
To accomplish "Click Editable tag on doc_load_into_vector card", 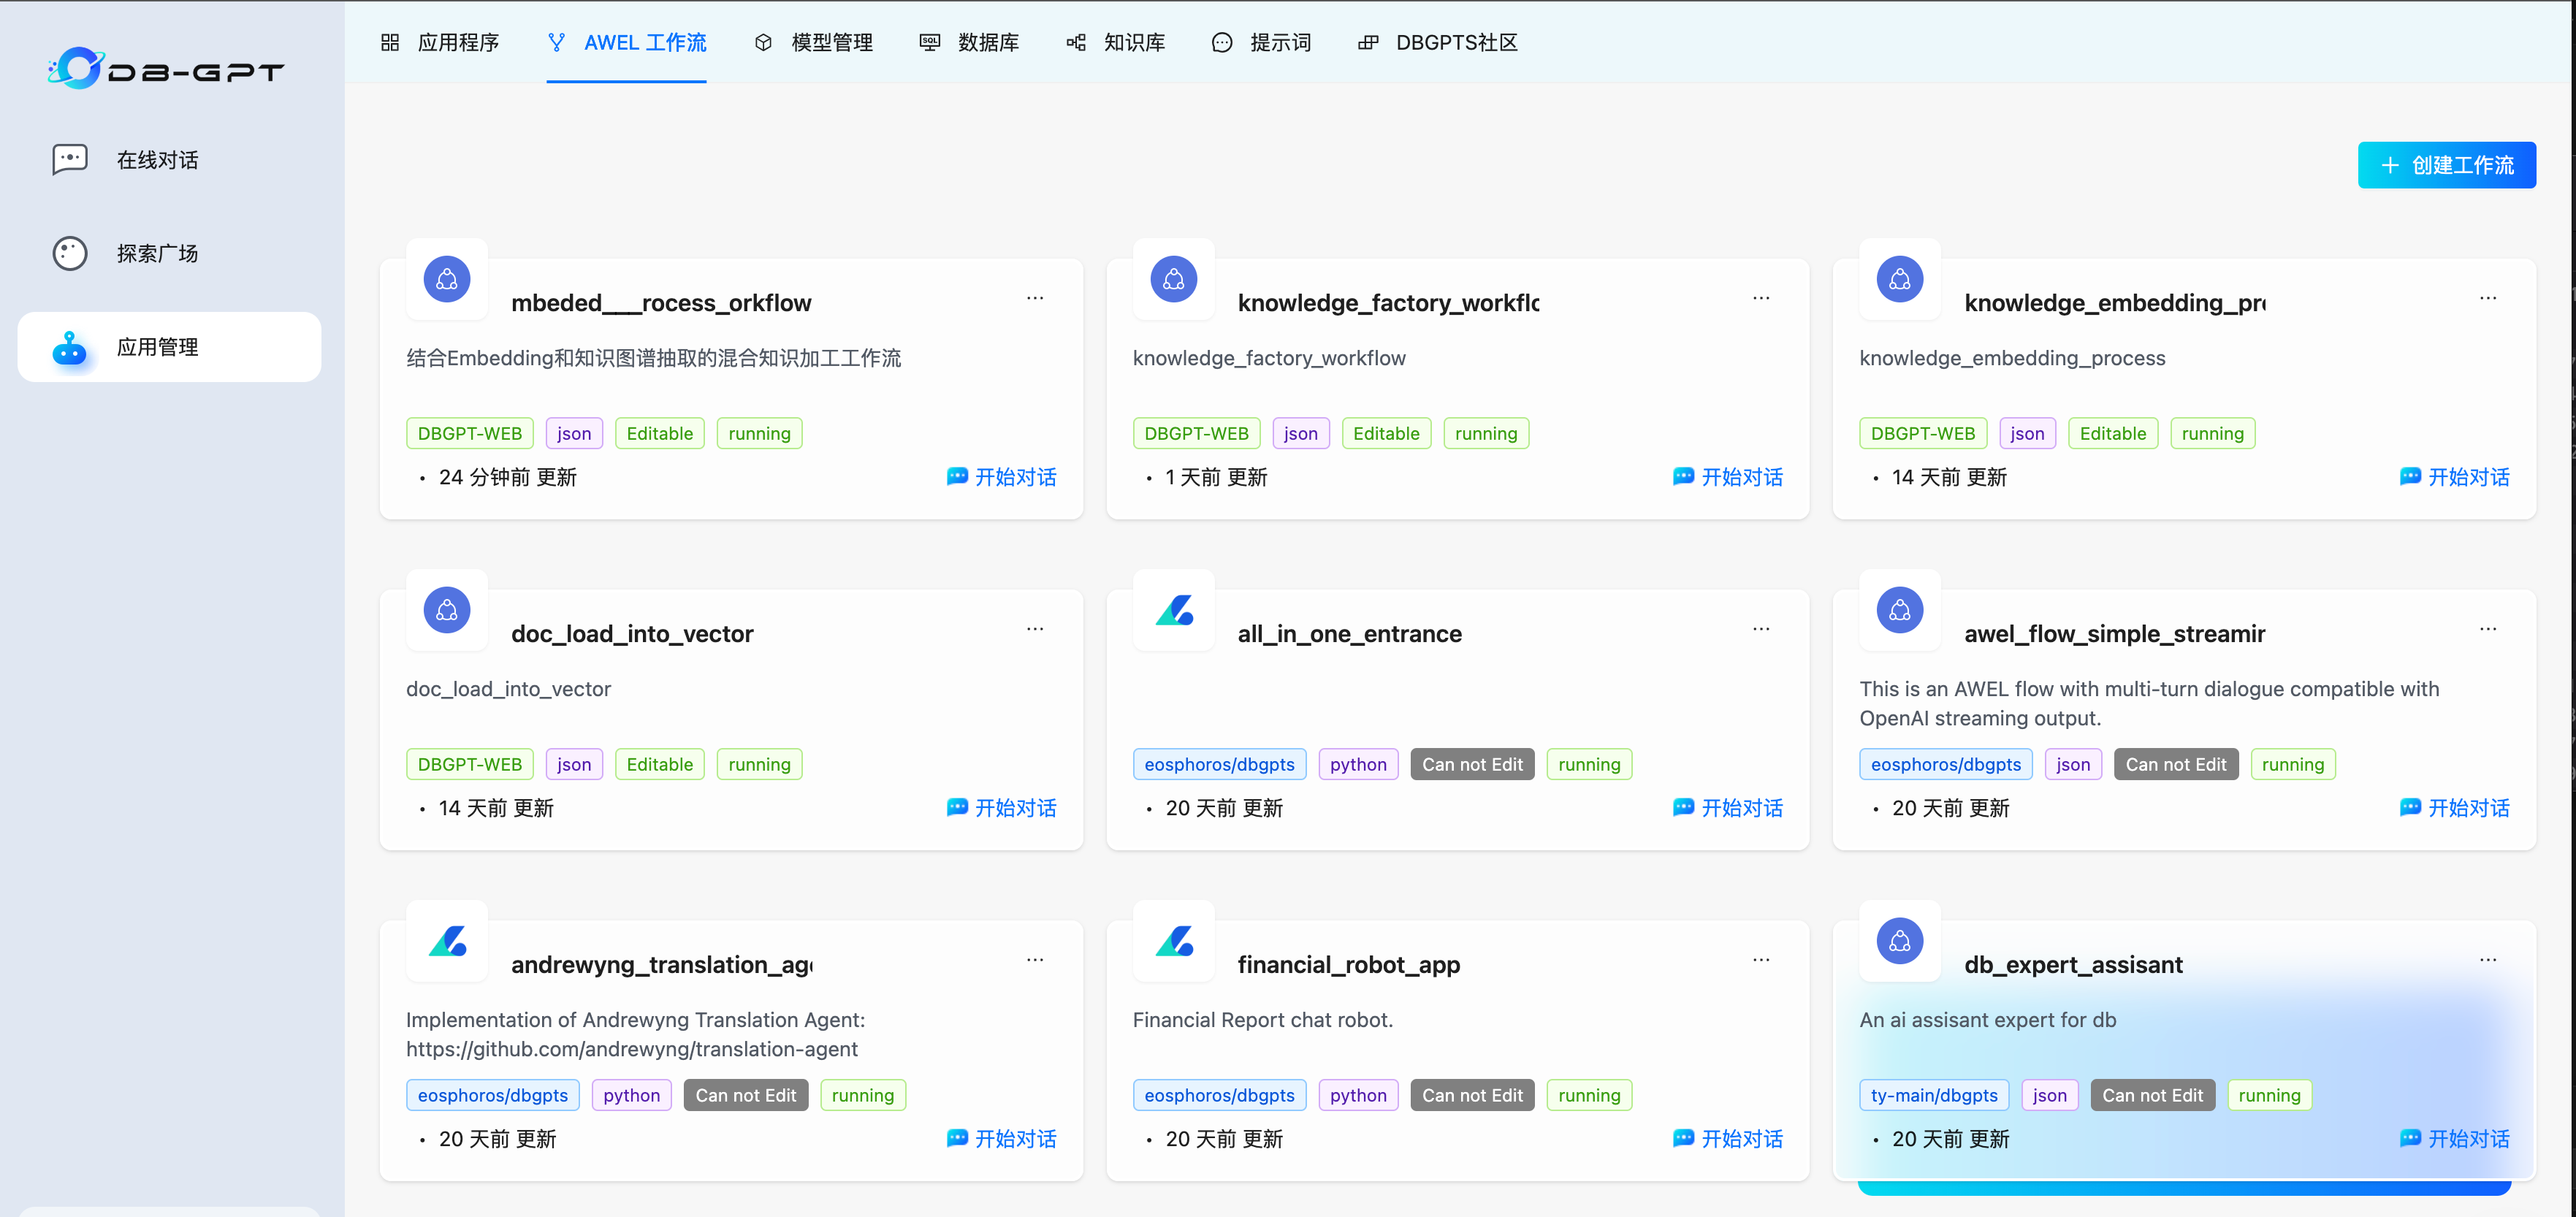I will tap(659, 764).
